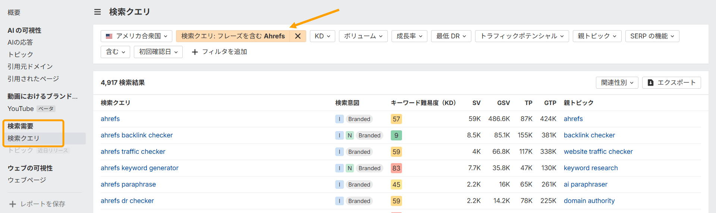Open the 初回確認日 filter dropdown
Image resolution: width=716 pixels, height=213 pixels.
(x=158, y=52)
